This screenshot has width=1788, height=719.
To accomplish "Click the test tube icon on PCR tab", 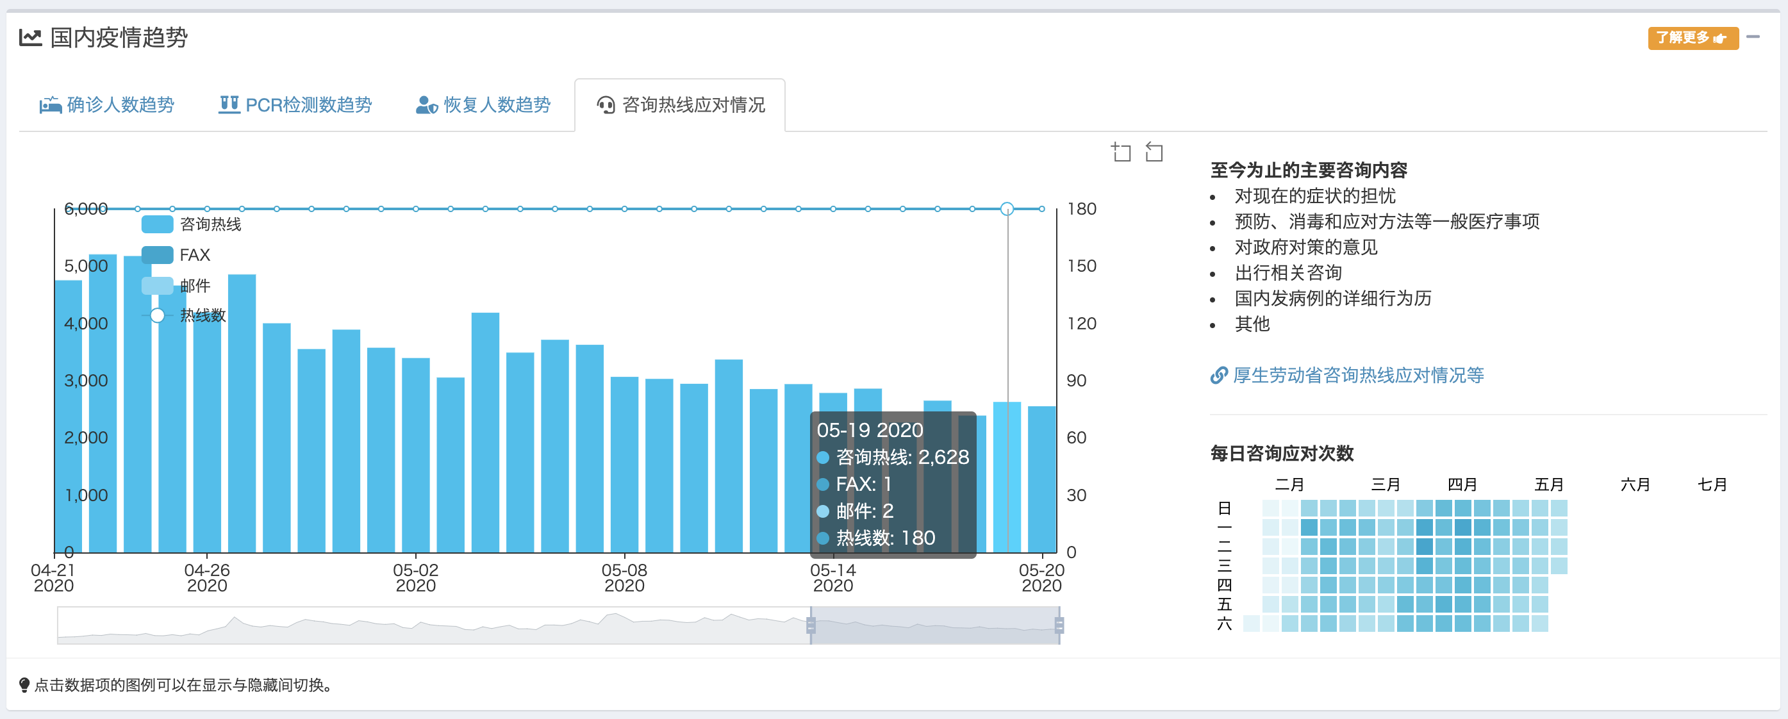I will tap(229, 105).
